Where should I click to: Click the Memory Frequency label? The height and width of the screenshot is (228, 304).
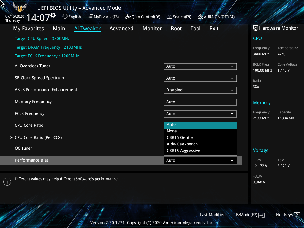tap(33, 102)
